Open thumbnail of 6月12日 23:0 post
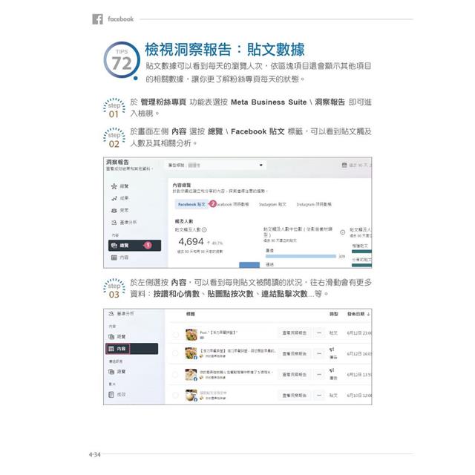Screen dimensions: 475x475 [x=191, y=335]
